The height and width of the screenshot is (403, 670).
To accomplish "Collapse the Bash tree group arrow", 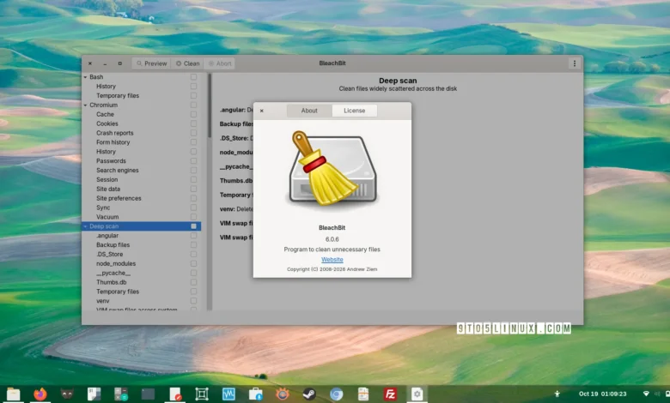I will click(85, 77).
